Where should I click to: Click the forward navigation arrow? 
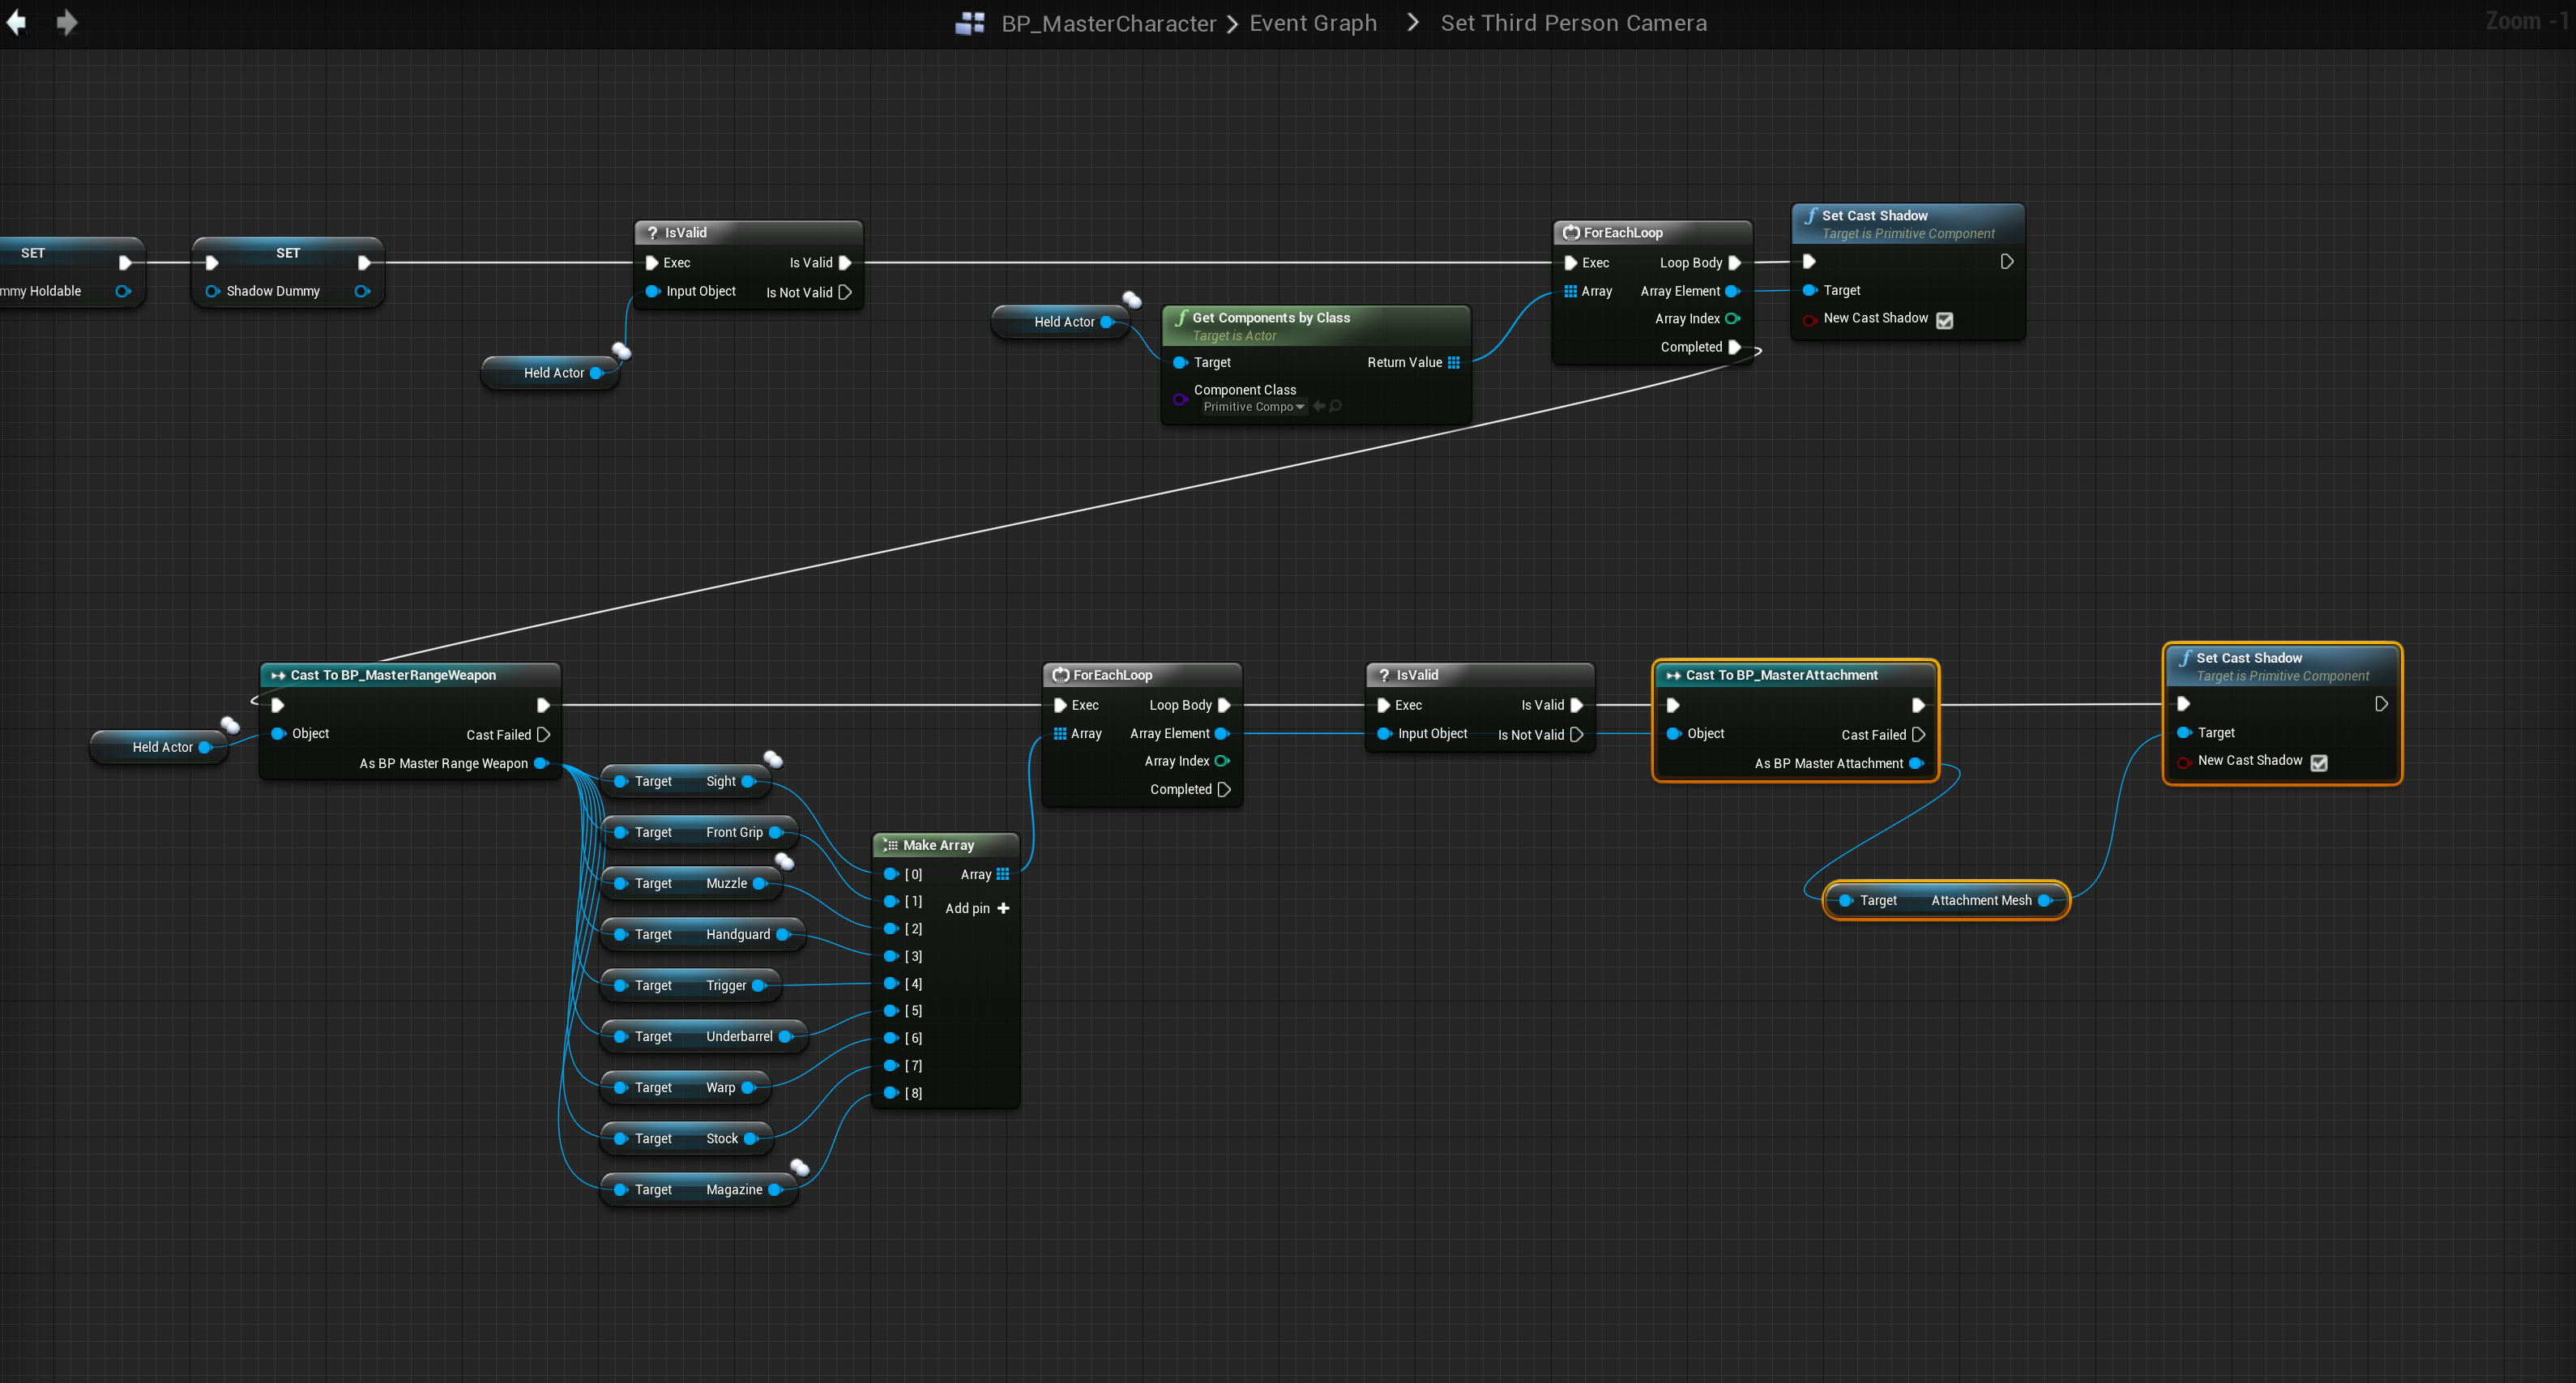point(67,22)
